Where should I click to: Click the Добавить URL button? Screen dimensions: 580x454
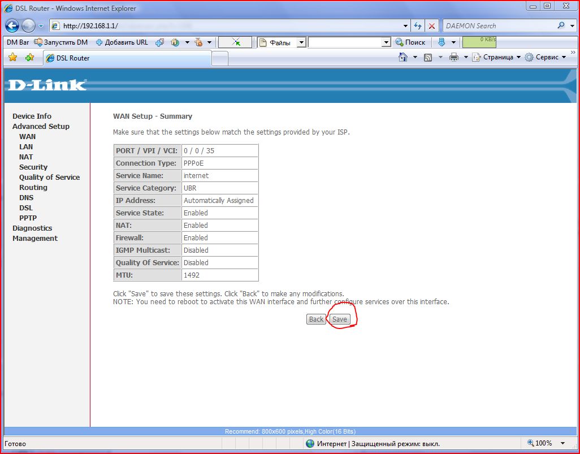click(x=122, y=42)
